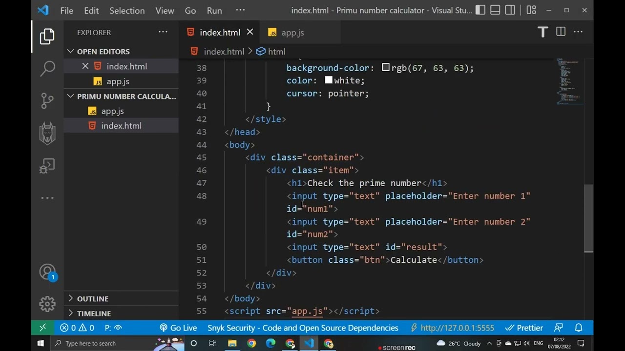Toggle the P: eye status item
The image size is (625, 351).
point(113,328)
